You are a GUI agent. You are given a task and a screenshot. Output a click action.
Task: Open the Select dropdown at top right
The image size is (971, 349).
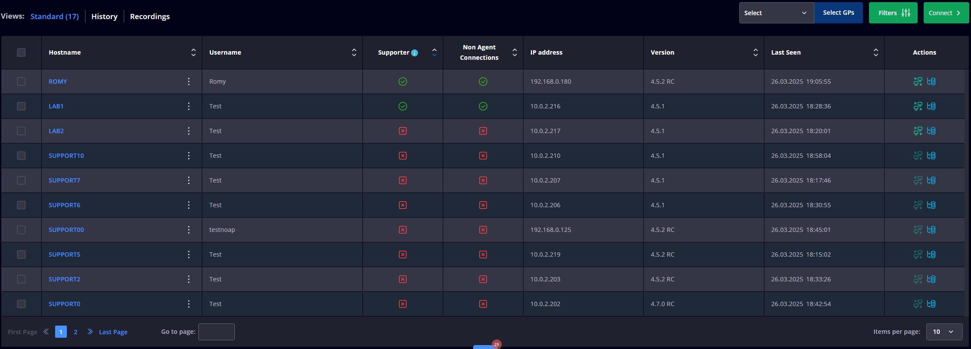(x=776, y=13)
